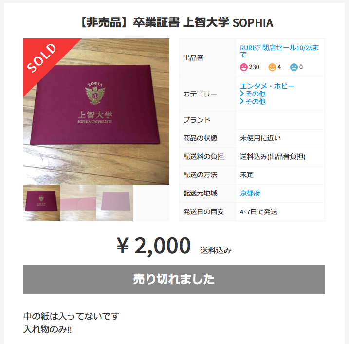Open the first その他 subcategory link

tap(255, 94)
